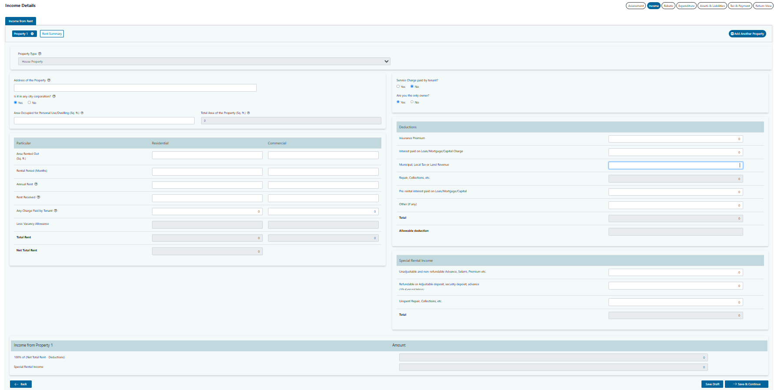The height and width of the screenshot is (390, 774).
Task: Click help icon next to Property Type
Action: (x=40, y=54)
